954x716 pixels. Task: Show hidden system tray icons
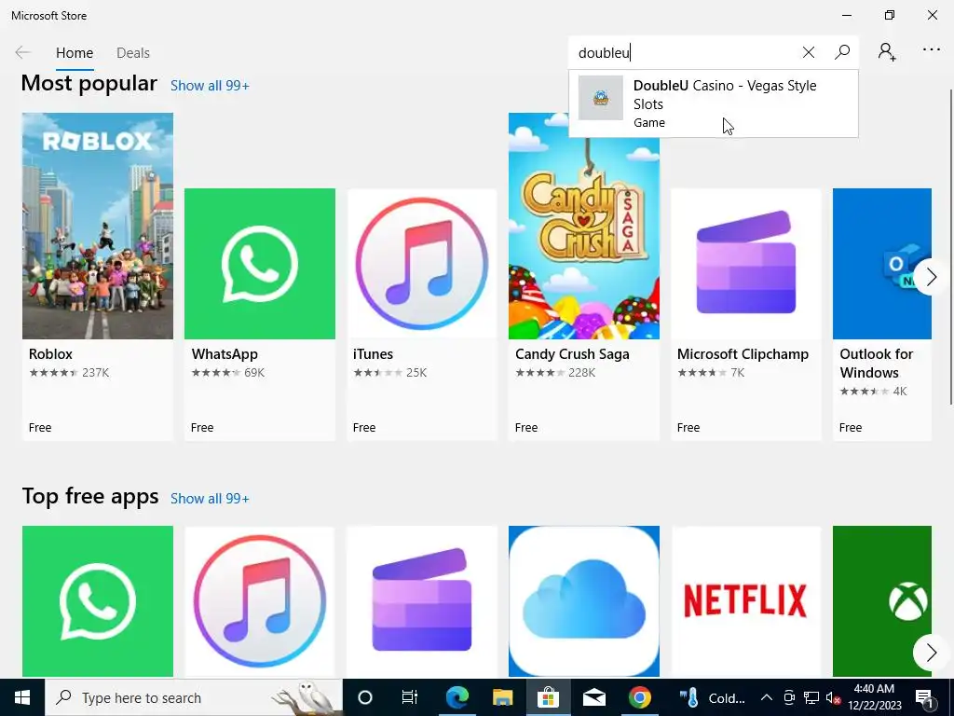[x=767, y=697]
